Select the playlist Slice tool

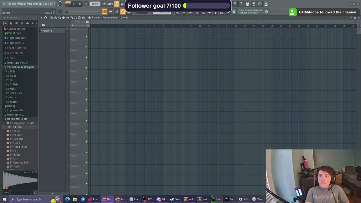[x=71, y=17]
